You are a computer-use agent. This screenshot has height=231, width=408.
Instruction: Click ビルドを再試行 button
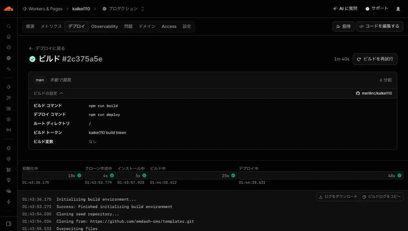coord(375,59)
